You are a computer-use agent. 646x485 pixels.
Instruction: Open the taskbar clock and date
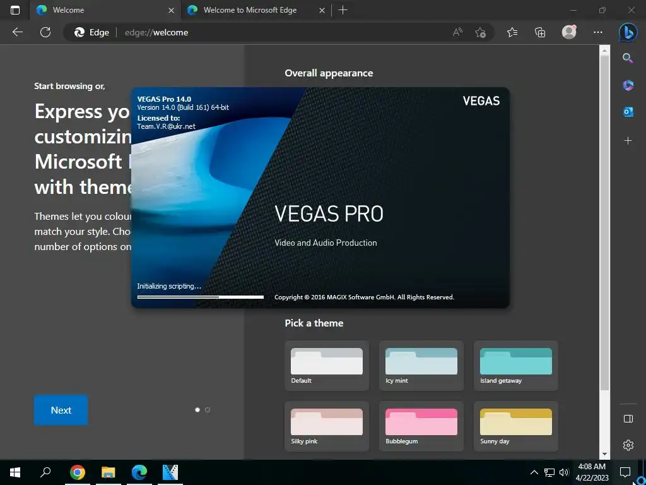pyautogui.click(x=592, y=472)
